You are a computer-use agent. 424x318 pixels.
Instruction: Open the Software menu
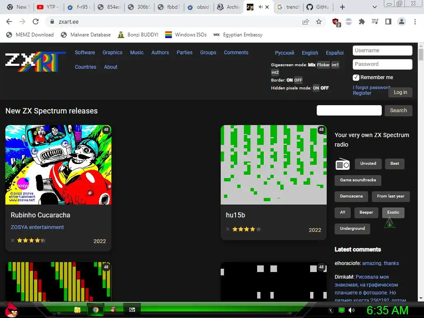coord(85,53)
